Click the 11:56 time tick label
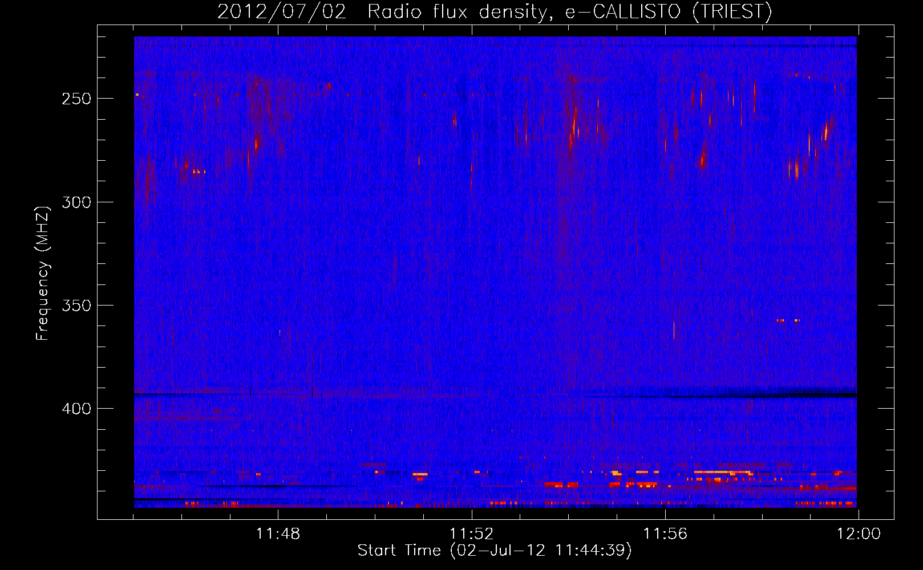Image resolution: width=923 pixels, height=570 pixels. [665, 534]
